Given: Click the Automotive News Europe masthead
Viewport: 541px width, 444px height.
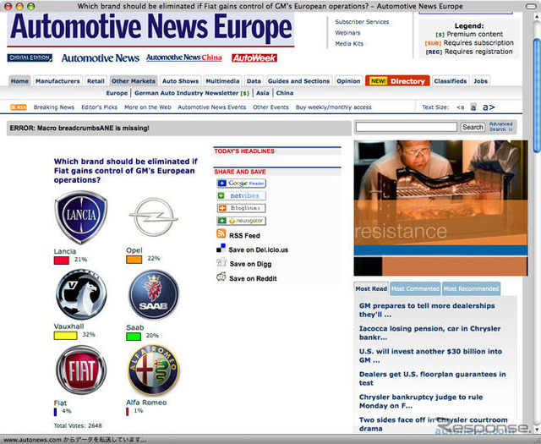Looking at the screenshot, I should (150, 30).
